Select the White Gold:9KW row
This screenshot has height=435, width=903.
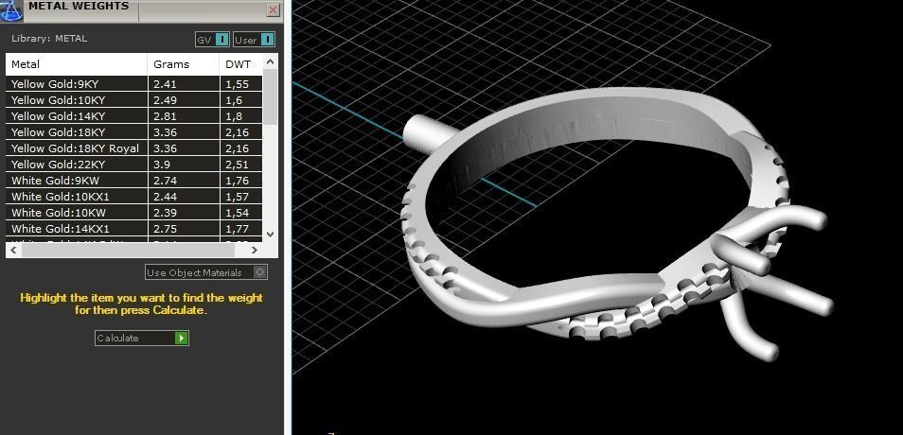point(134,181)
